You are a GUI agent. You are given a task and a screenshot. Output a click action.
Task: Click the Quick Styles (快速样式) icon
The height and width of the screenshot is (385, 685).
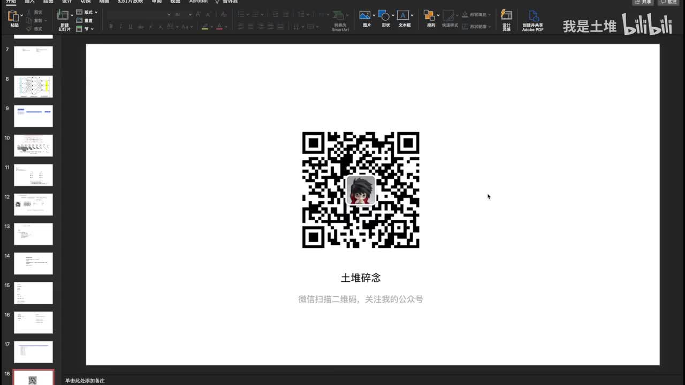[448, 16]
